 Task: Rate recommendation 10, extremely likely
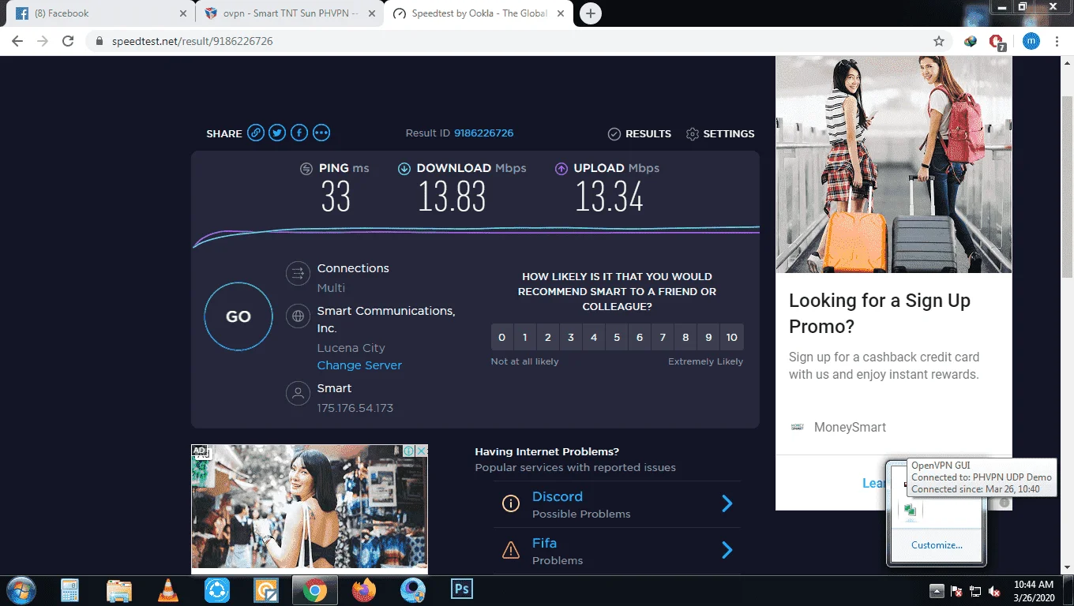[x=732, y=337]
